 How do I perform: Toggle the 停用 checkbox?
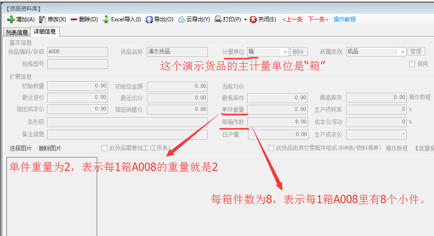pos(412,64)
